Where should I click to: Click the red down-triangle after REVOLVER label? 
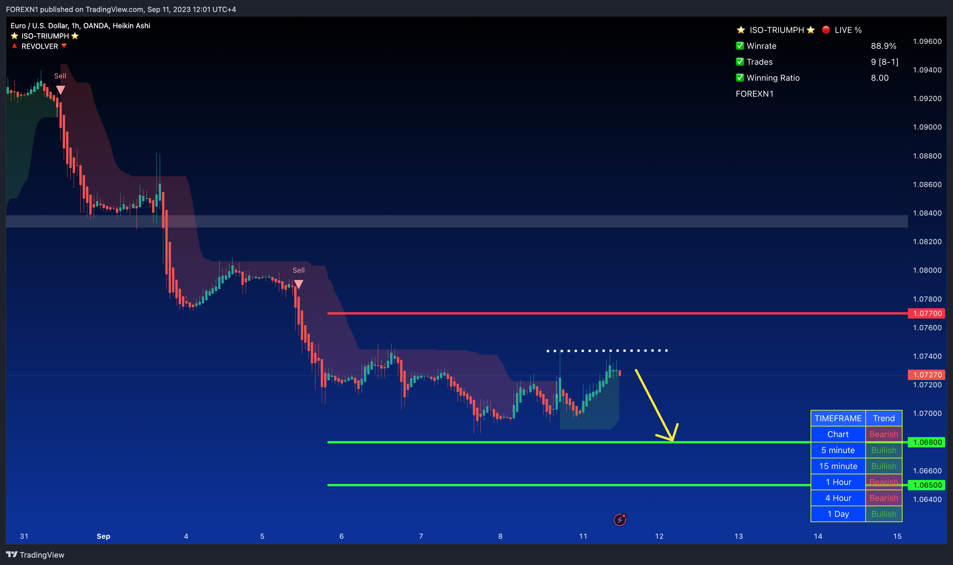[64, 46]
